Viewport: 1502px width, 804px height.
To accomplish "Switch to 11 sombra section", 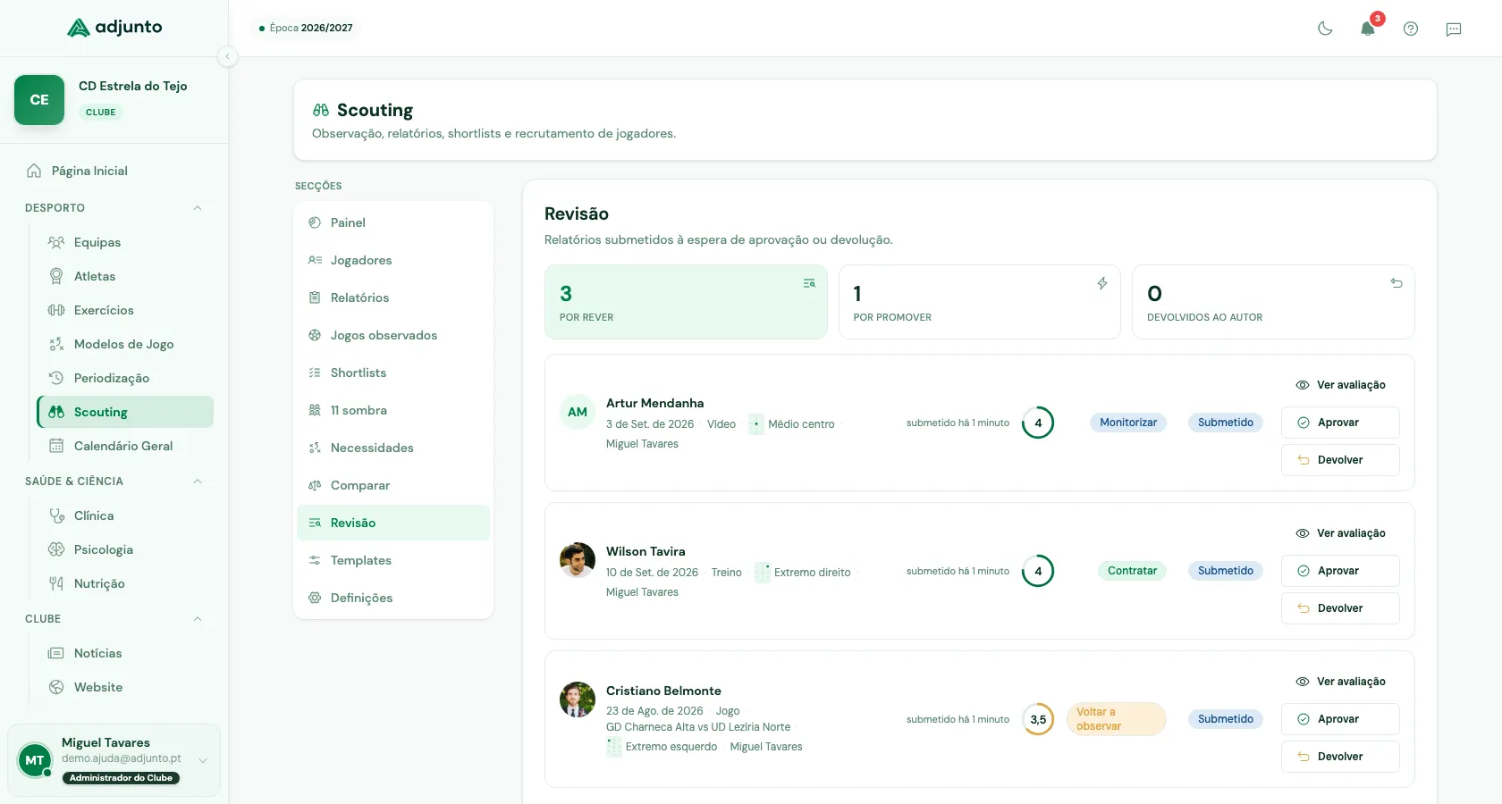I will pos(393,410).
